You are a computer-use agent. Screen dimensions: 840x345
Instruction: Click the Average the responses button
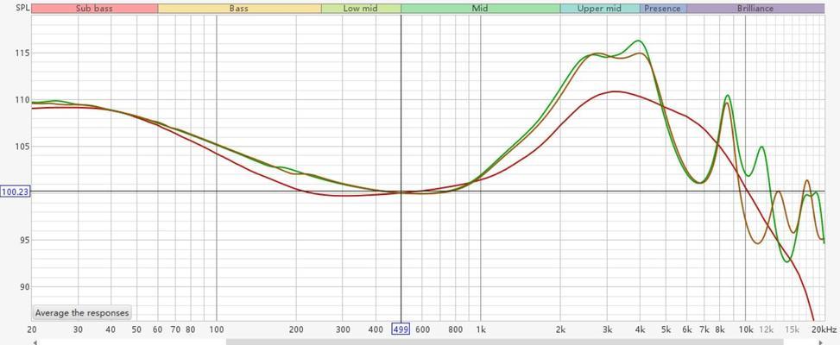click(x=82, y=313)
